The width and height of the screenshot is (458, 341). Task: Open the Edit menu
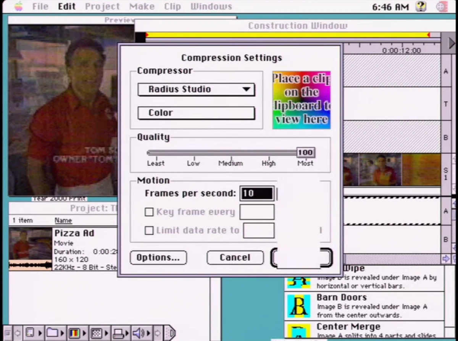67,6
